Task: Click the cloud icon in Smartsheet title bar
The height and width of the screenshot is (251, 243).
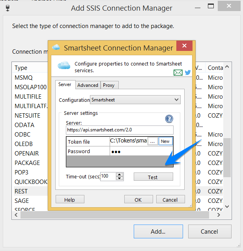Action: pos(56,47)
